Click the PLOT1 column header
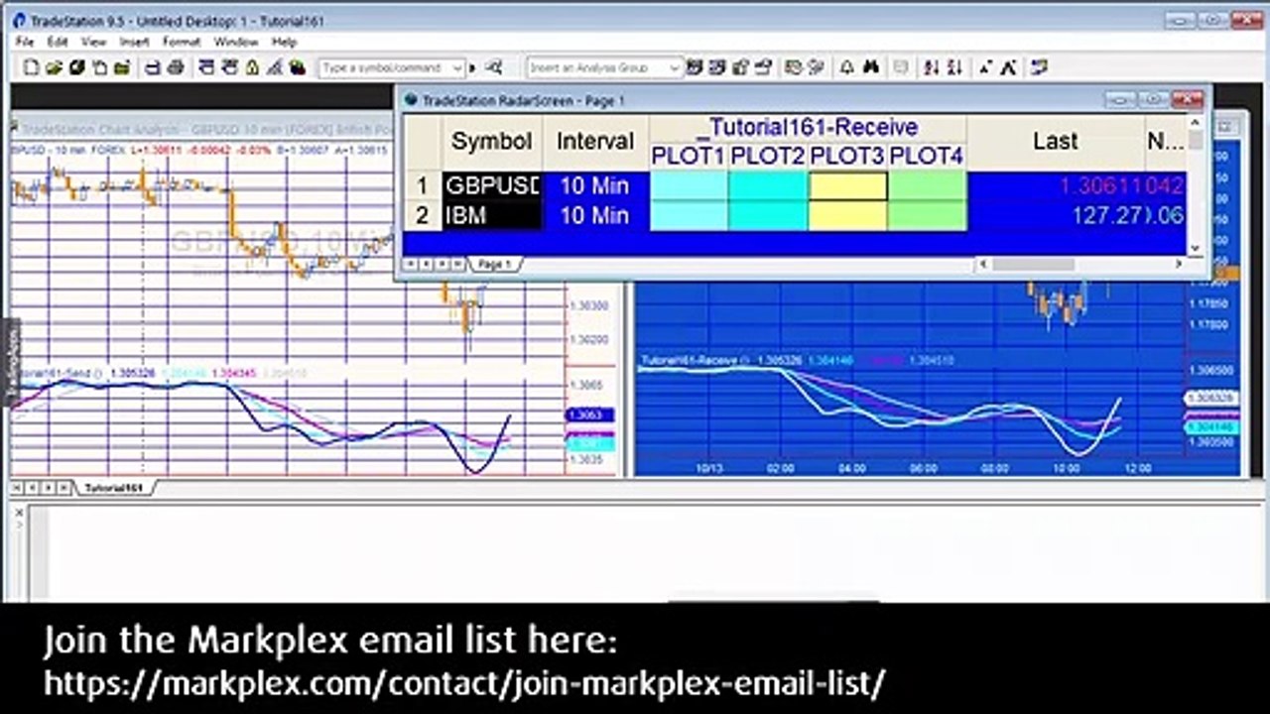The height and width of the screenshot is (714, 1270). click(x=689, y=156)
